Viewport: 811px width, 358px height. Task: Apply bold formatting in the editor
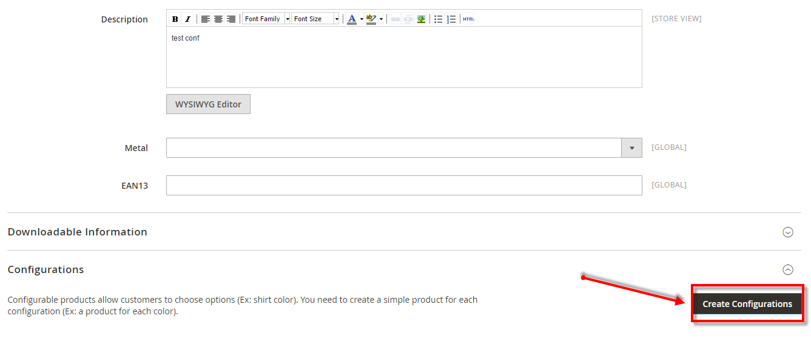(x=175, y=19)
